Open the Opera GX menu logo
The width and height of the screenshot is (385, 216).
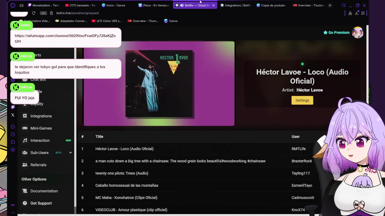click(x=13, y=5)
